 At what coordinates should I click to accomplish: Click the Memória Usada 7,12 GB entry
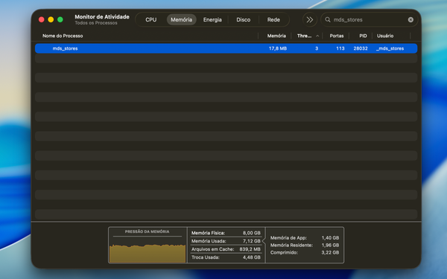226,241
